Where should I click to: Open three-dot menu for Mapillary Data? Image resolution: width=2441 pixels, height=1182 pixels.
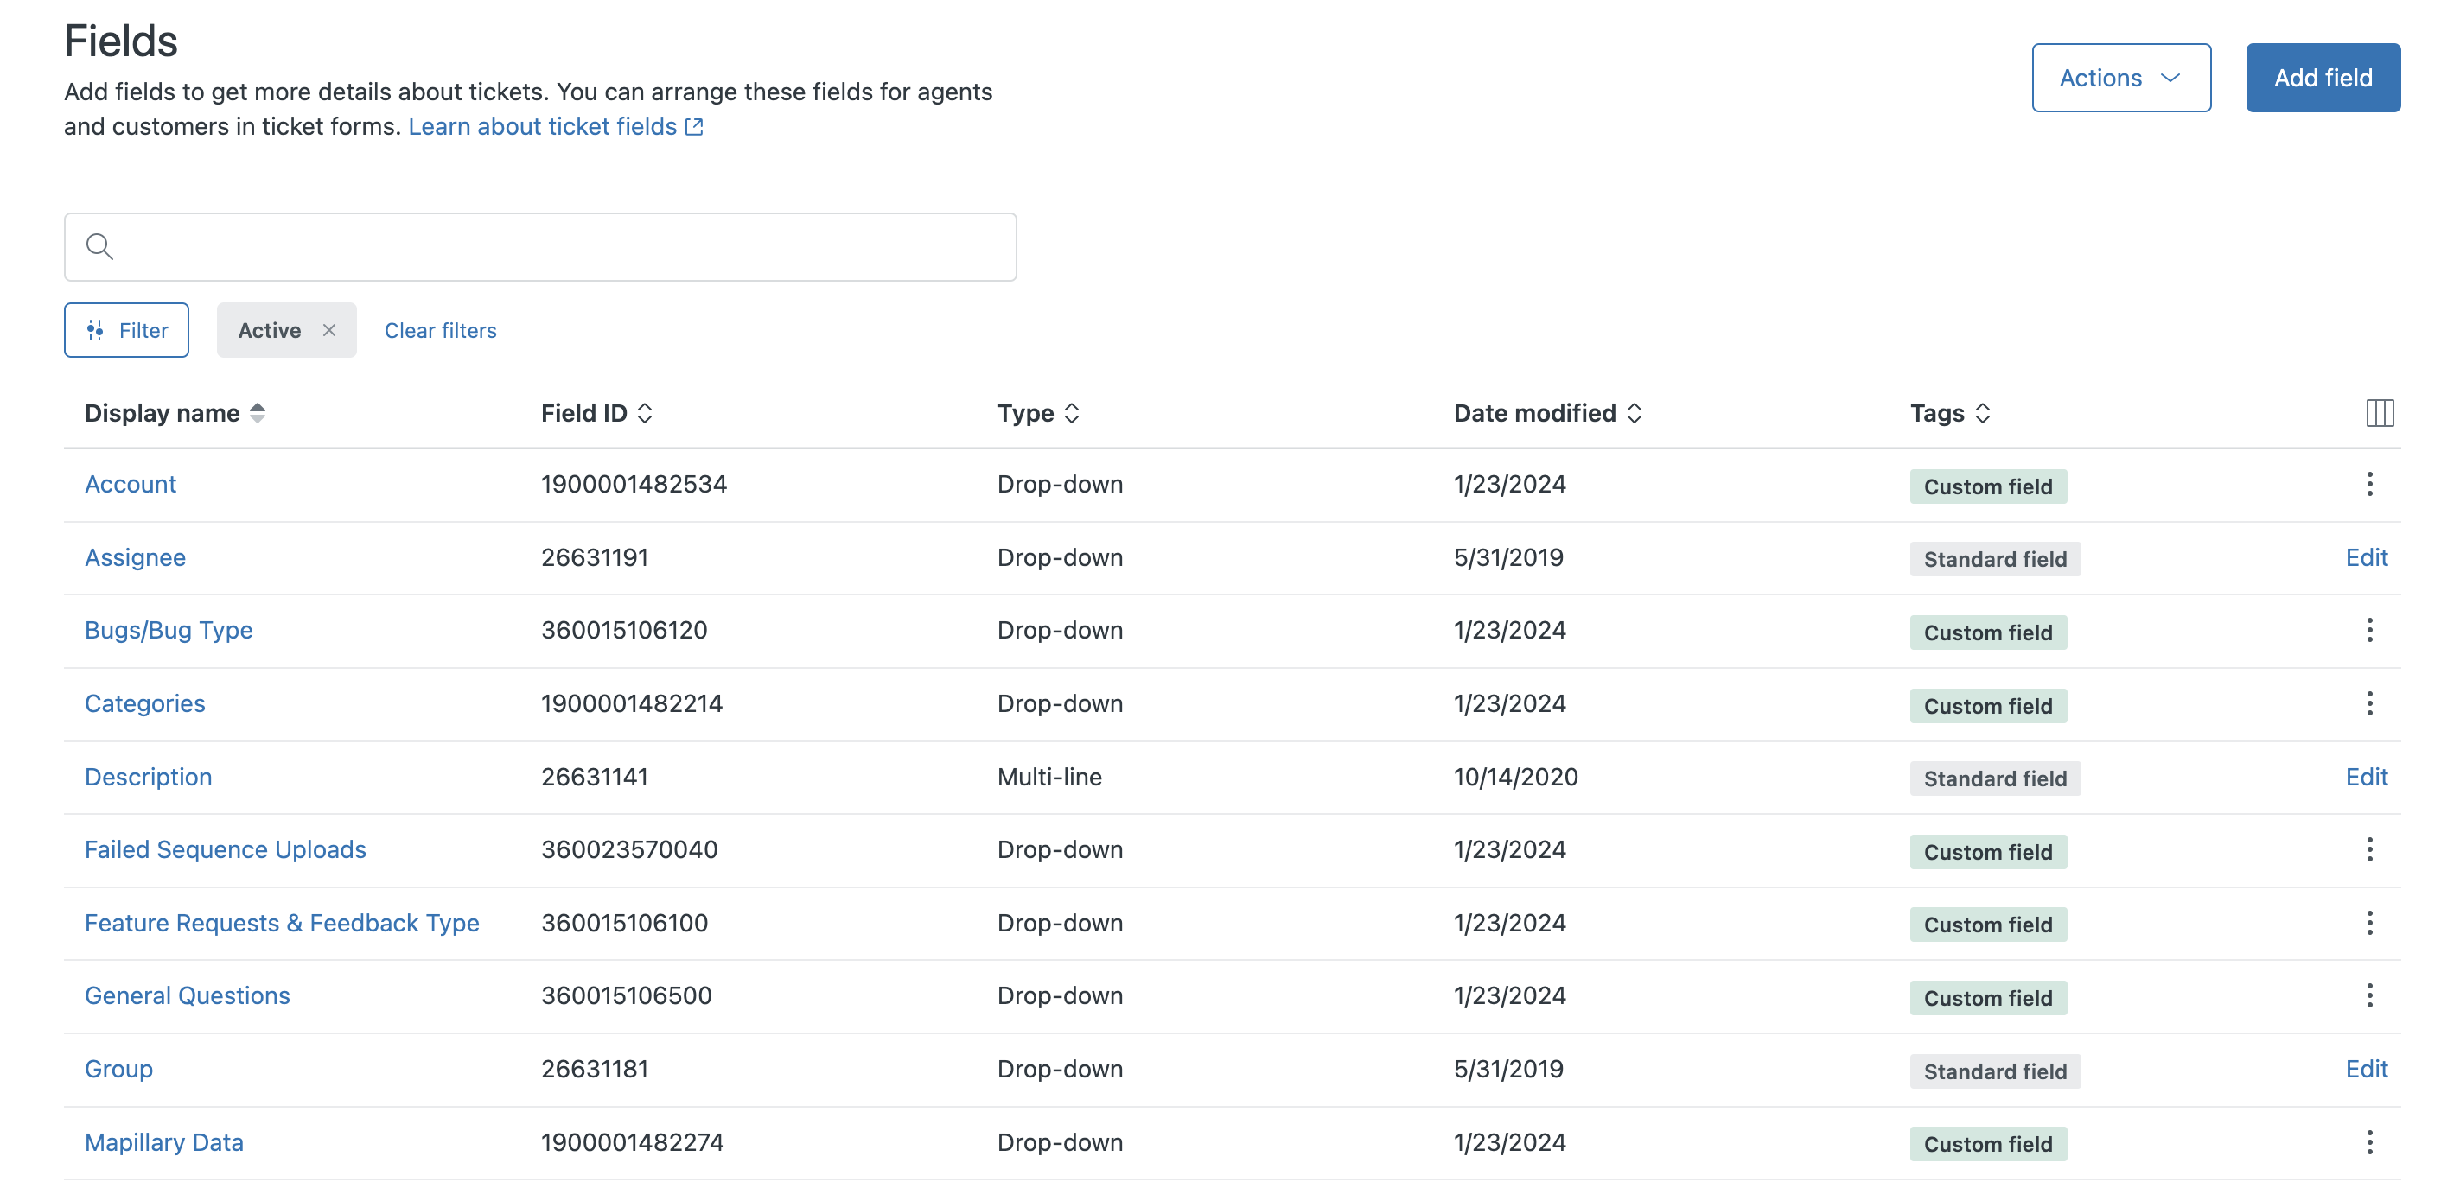point(2369,1142)
